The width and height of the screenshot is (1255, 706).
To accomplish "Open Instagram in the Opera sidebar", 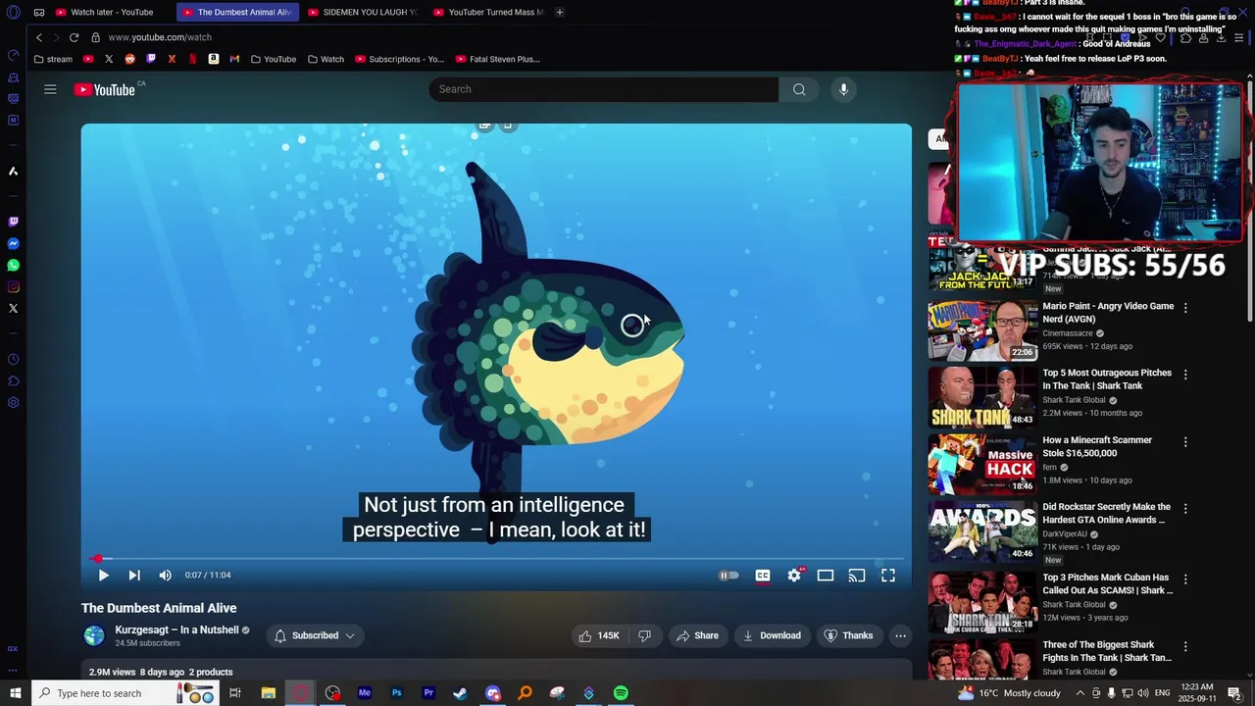I will 13,286.
